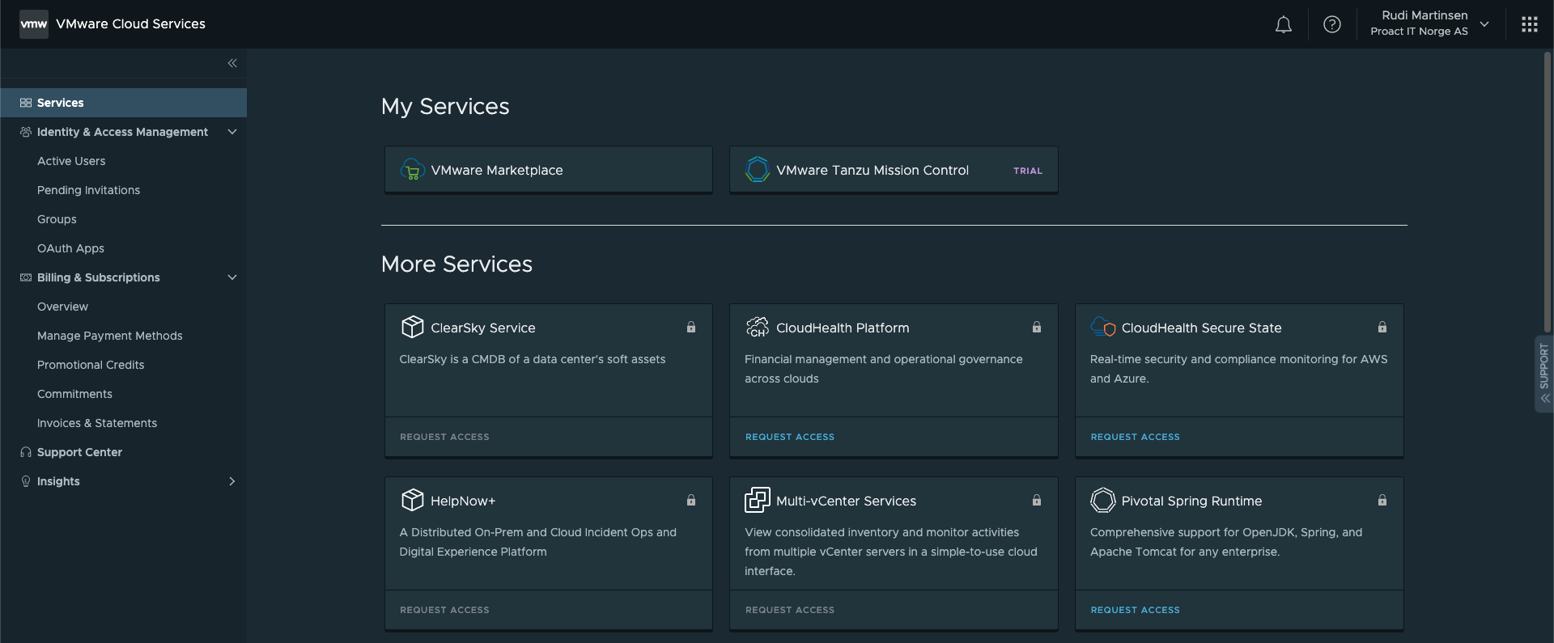
Task: Click the VMware Cloud Services title
Action: pos(130,24)
